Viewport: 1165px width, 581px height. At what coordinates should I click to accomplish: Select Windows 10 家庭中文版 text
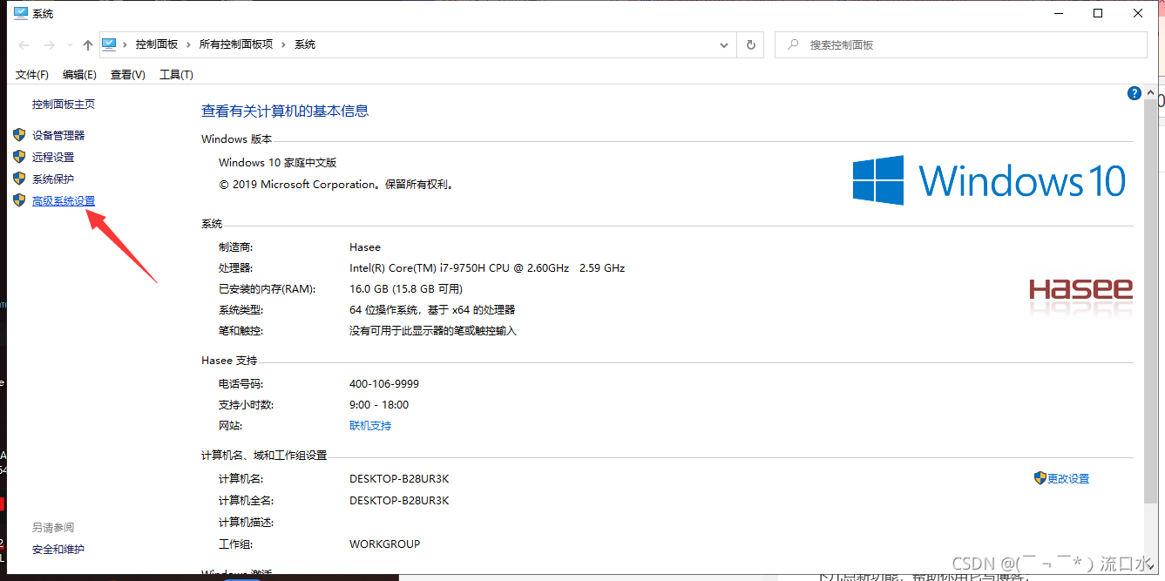(277, 163)
